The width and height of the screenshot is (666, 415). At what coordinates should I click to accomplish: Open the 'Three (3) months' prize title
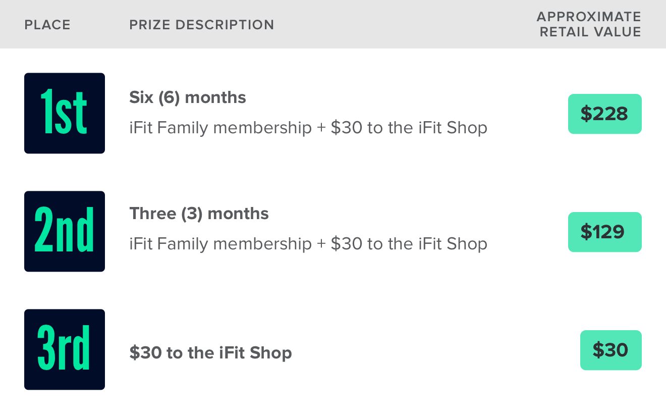point(199,214)
